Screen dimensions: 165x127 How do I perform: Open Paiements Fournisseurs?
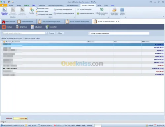86,14
